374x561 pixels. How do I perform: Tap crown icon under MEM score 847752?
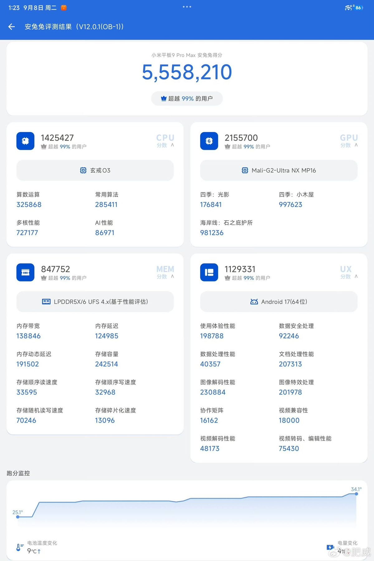[44, 278]
